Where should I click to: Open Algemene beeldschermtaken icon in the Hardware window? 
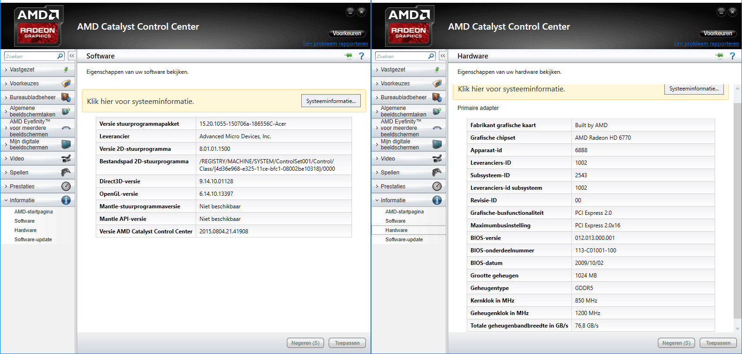pos(437,111)
